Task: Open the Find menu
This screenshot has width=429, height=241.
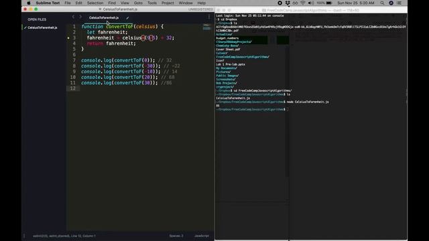Action: [112, 3]
